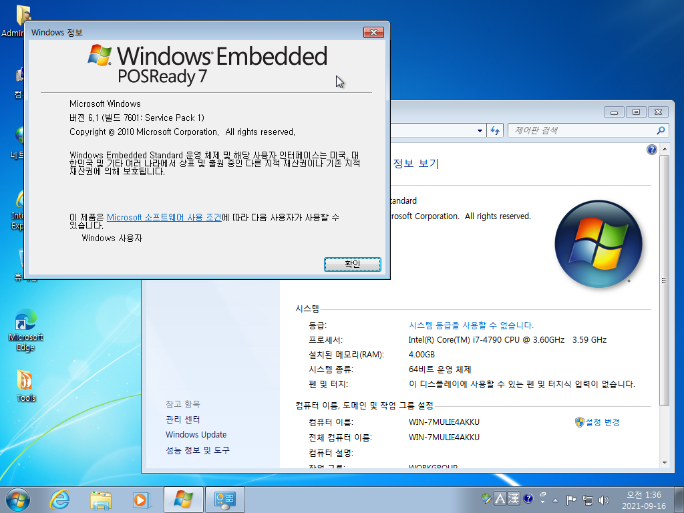The image size is (684, 513).
Task: Click the search magnifier icon in Control Panel
Action: [x=661, y=130]
